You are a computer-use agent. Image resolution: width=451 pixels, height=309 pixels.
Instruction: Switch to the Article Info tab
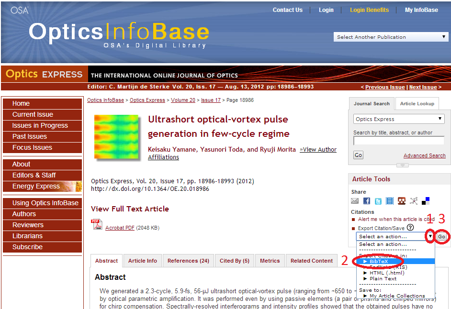(x=142, y=261)
